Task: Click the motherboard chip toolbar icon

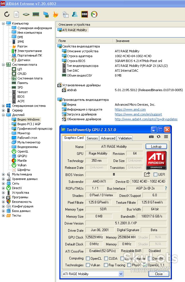Action: pyautogui.click(x=26, y=14)
